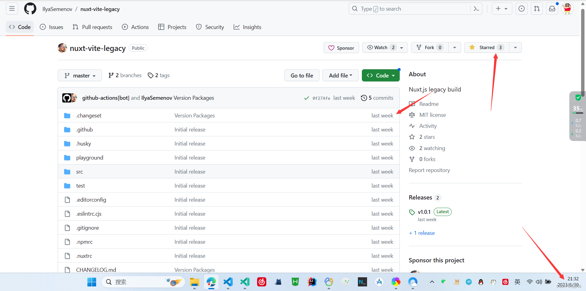This screenshot has height=291, width=586.
Task: Check the commit status checkmark icon
Action: 306,98
